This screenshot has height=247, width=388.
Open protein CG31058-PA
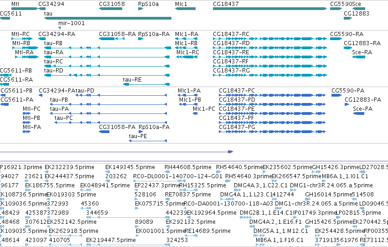(x=104, y=132)
